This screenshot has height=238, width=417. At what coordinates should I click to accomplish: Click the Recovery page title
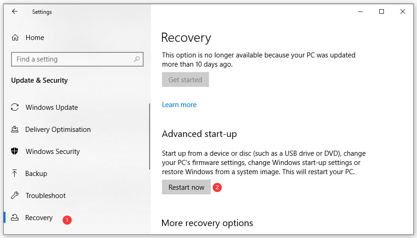(x=186, y=38)
